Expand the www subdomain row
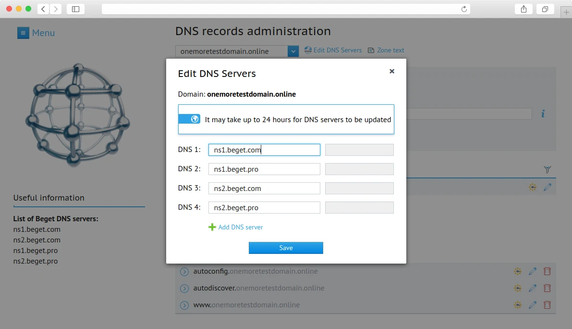572x329 pixels. click(x=184, y=305)
